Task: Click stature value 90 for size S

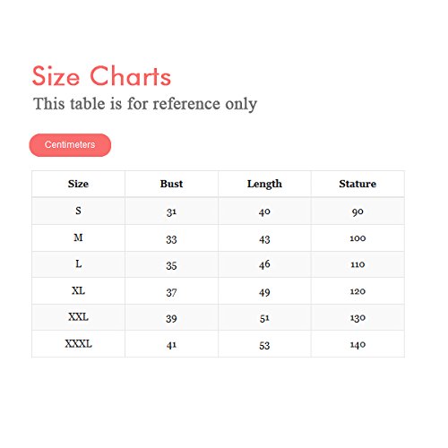Action: 358,211
